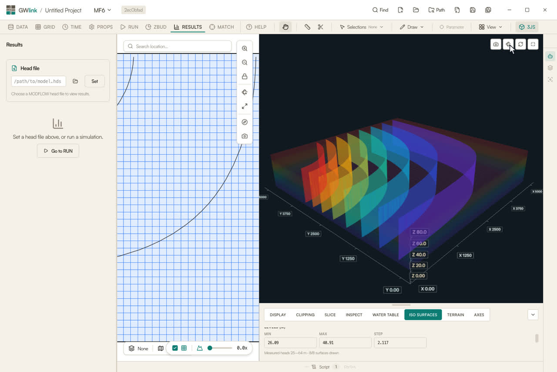This screenshot has width=557, height=372.
Task: Click the 3D view refresh icon
Action: click(520, 44)
